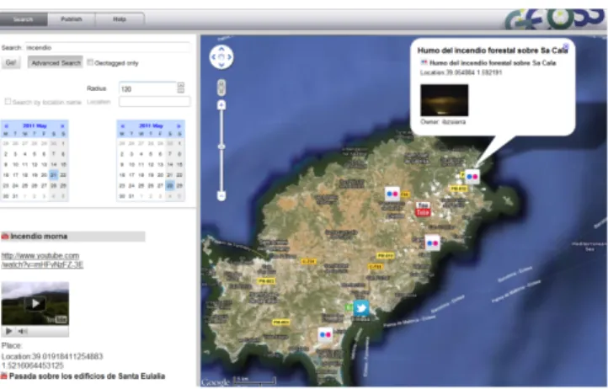Open the Help tab
The width and height of the screenshot is (608, 389).
pyautogui.click(x=120, y=19)
